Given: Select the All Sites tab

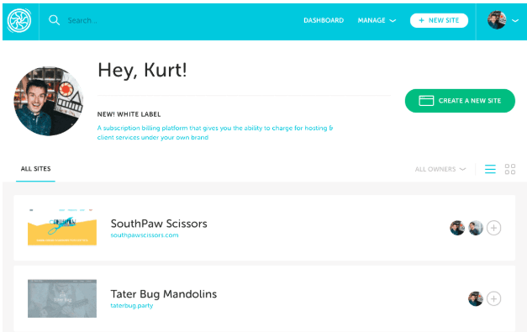Looking at the screenshot, I should click(35, 169).
